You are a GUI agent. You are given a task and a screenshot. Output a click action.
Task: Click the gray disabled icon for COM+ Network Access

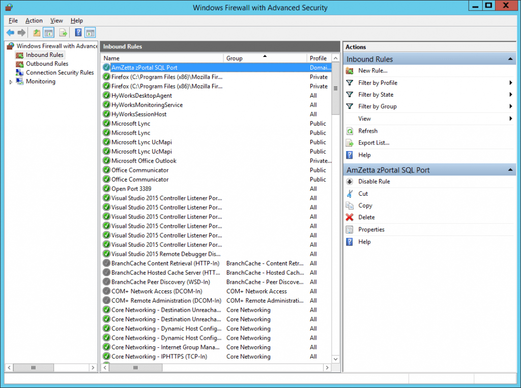[x=106, y=291]
